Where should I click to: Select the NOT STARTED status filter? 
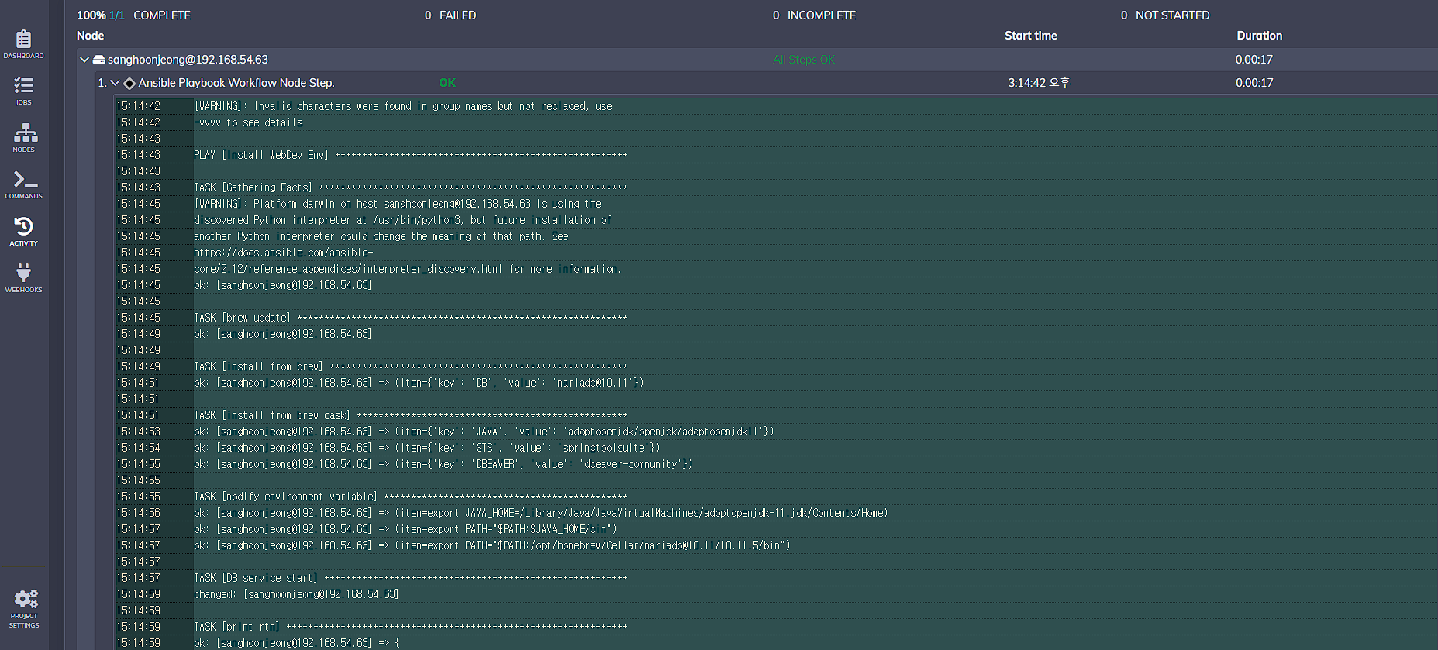click(1172, 15)
